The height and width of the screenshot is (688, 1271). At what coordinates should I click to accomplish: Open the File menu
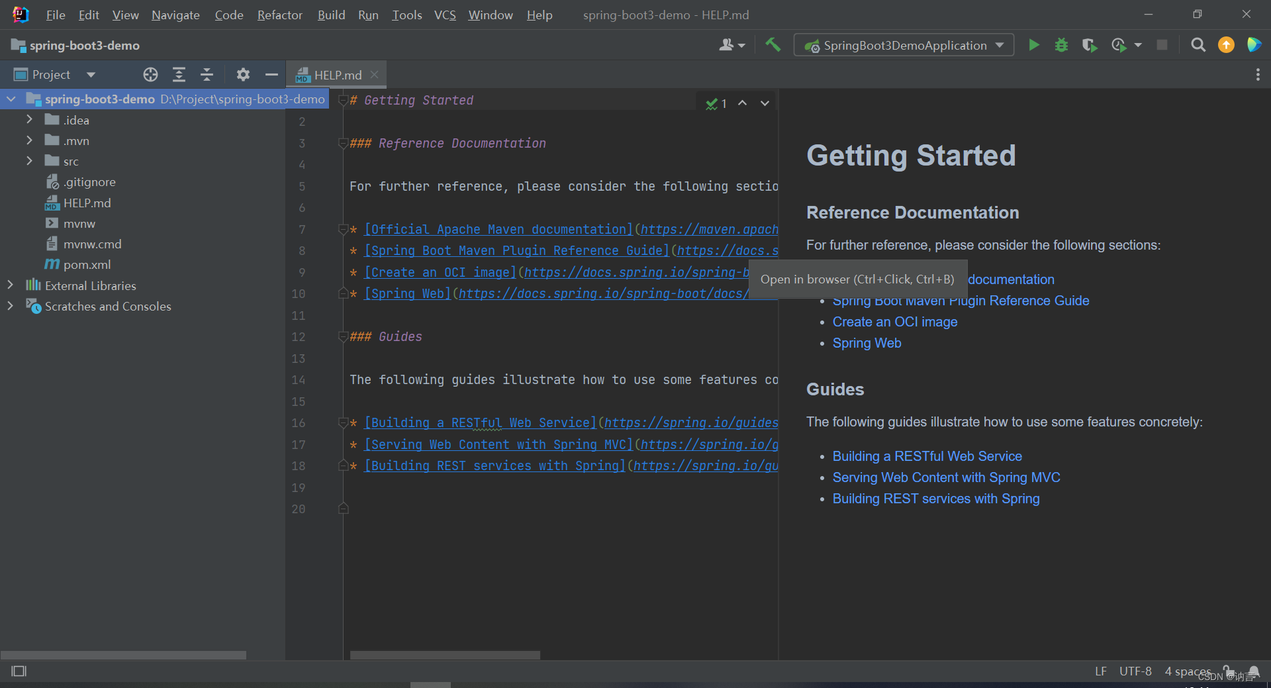click(x=56, y=15)
